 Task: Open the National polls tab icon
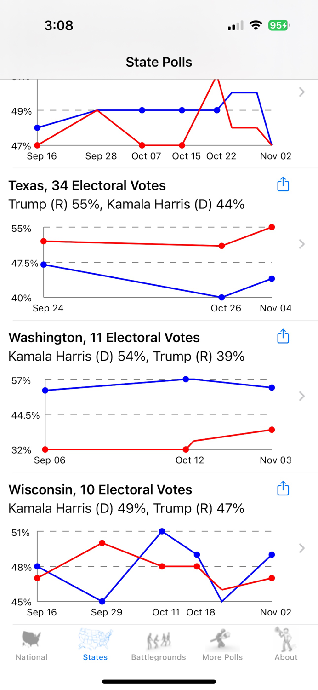coord(31,639)
